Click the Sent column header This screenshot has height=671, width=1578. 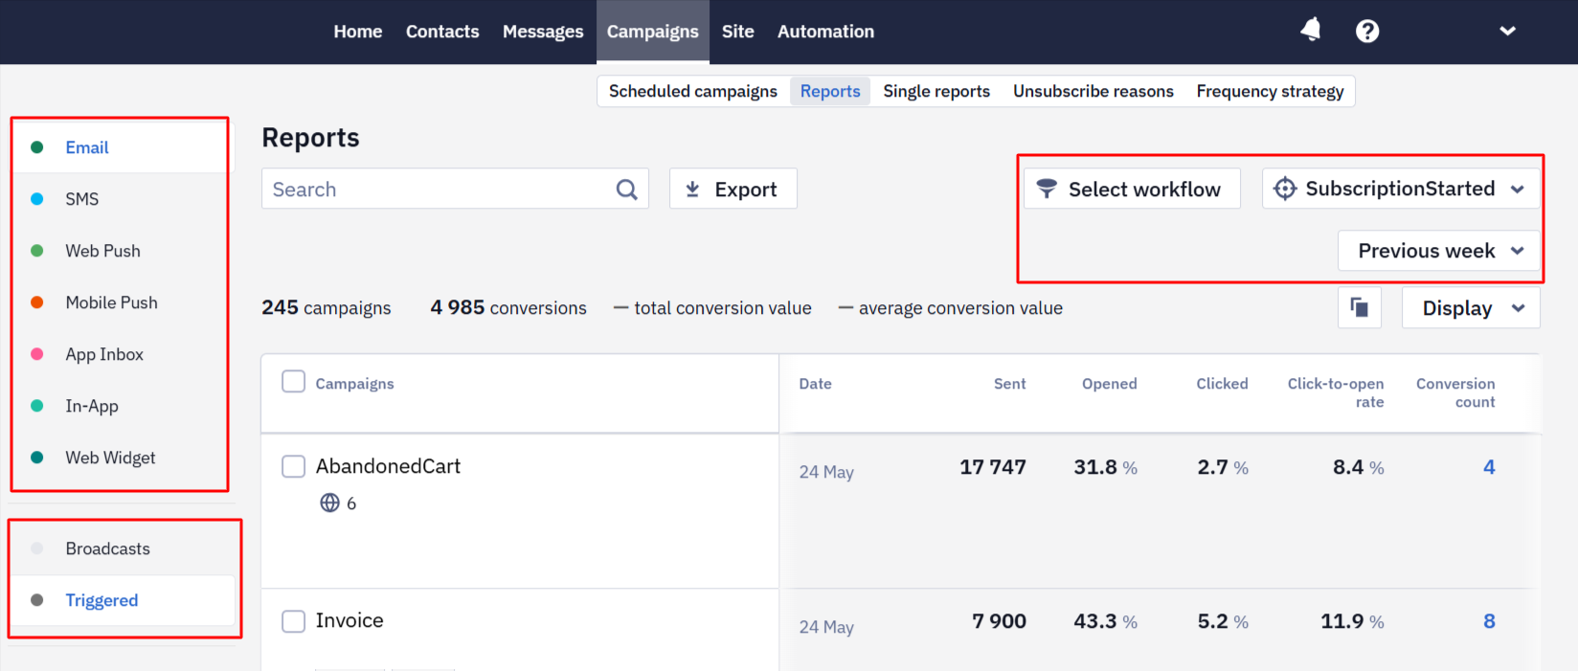[1009, 384]
